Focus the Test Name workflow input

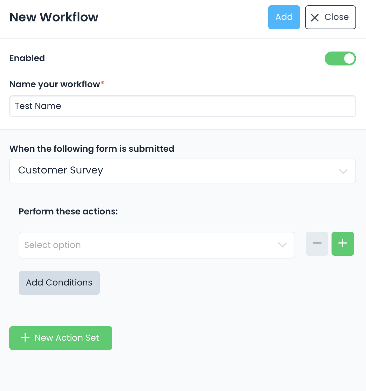(182, 106)
